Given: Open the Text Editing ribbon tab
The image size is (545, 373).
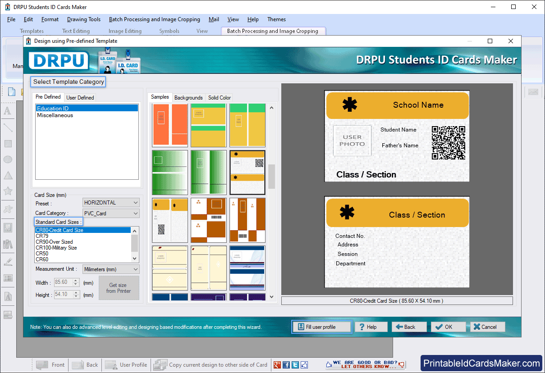Looking at the screenshot, I should click(76, 31).
